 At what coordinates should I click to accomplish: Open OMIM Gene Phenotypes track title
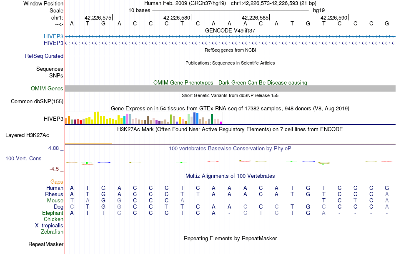pos(230,82)
